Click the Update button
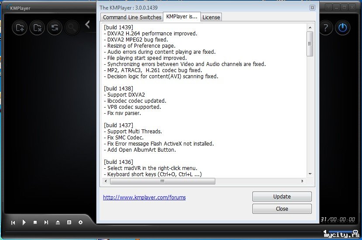Viewport: 362px width, 240px height. click(282, 197)
